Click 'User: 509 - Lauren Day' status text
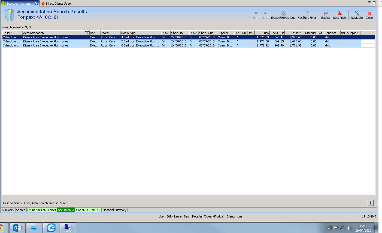 click(174, 216)
